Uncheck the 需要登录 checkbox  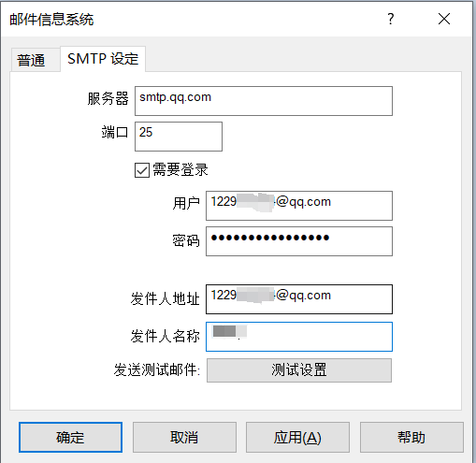point(142,170)
